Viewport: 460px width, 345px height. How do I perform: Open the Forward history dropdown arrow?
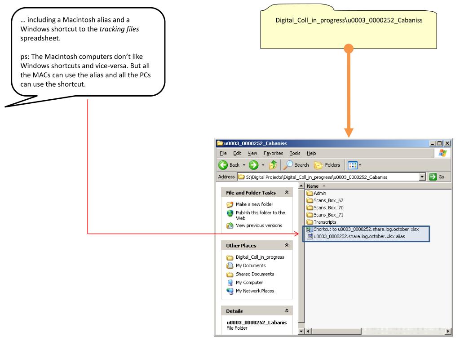pos(263,165)
